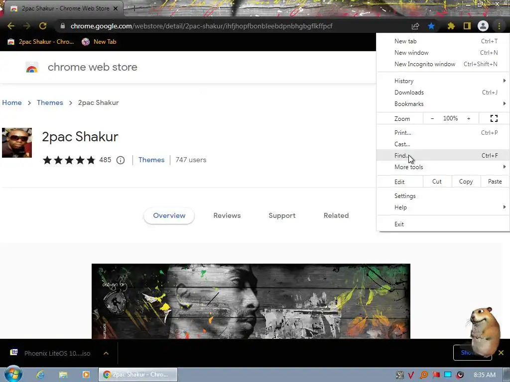Switch to the Related tab
Viewport: 510px width, 382px height.
pyautogui.click(x=336, y=216)
